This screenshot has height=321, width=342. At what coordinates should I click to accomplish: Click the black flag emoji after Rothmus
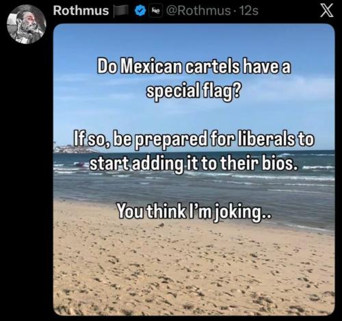121,11
